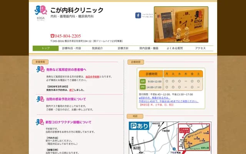The height and width of the screenshot is (154, 246).
Task: Select the トップ navigation tab
Action: tap(45, 49)
